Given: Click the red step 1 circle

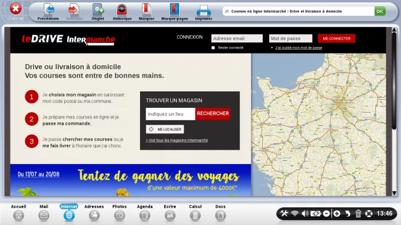Looking at the screenshot, I should click(31, 97).
